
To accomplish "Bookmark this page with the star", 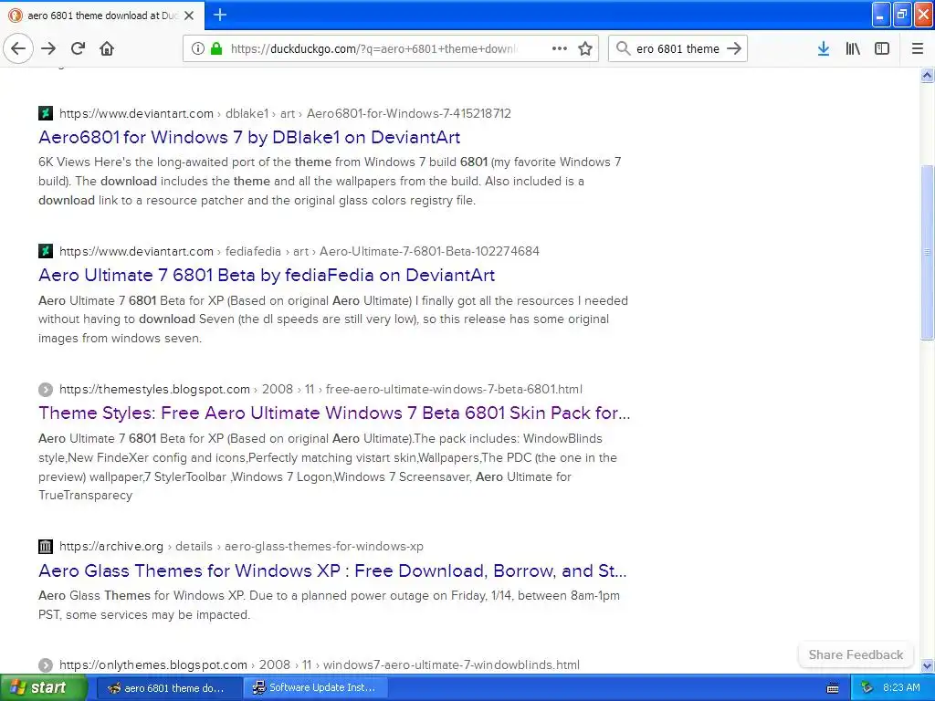I will pyautogui.click(x=585, y=49).
